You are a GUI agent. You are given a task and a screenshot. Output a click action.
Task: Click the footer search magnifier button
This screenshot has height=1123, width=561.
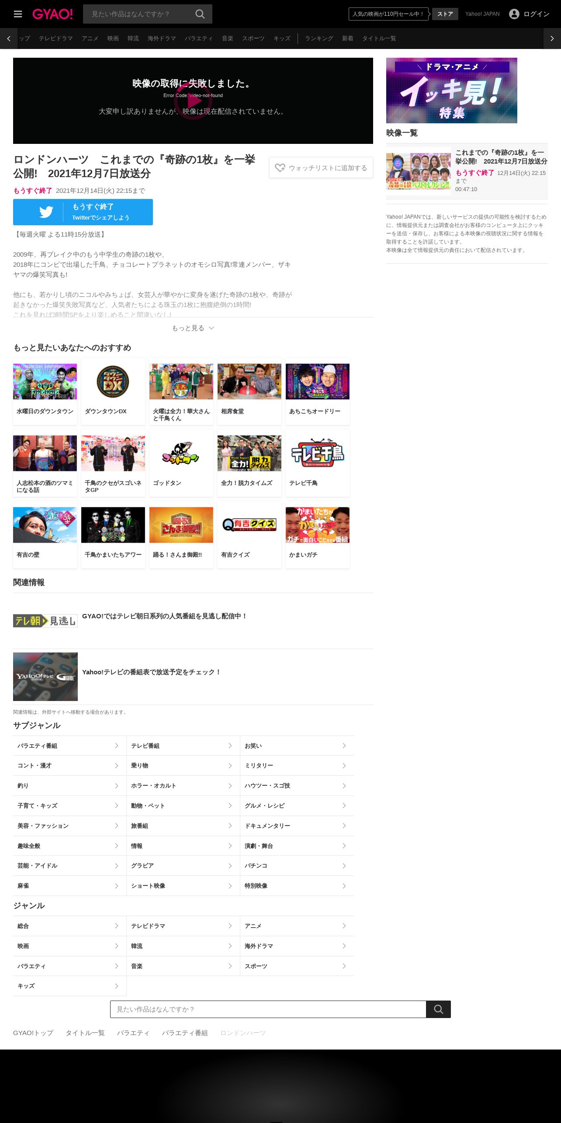point(438,1009)
